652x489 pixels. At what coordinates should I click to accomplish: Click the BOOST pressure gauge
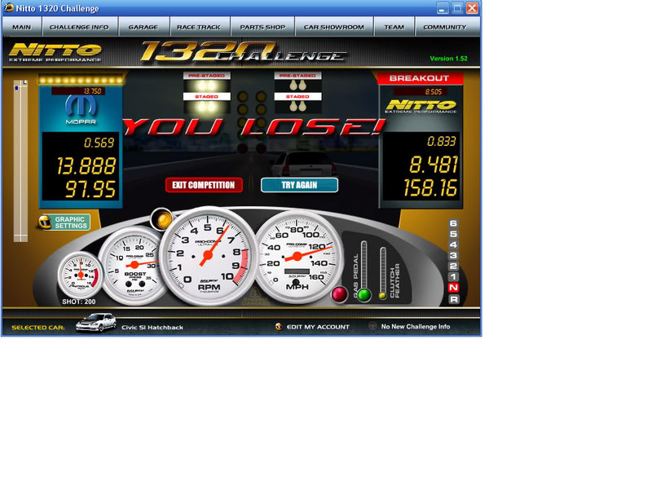134,267
